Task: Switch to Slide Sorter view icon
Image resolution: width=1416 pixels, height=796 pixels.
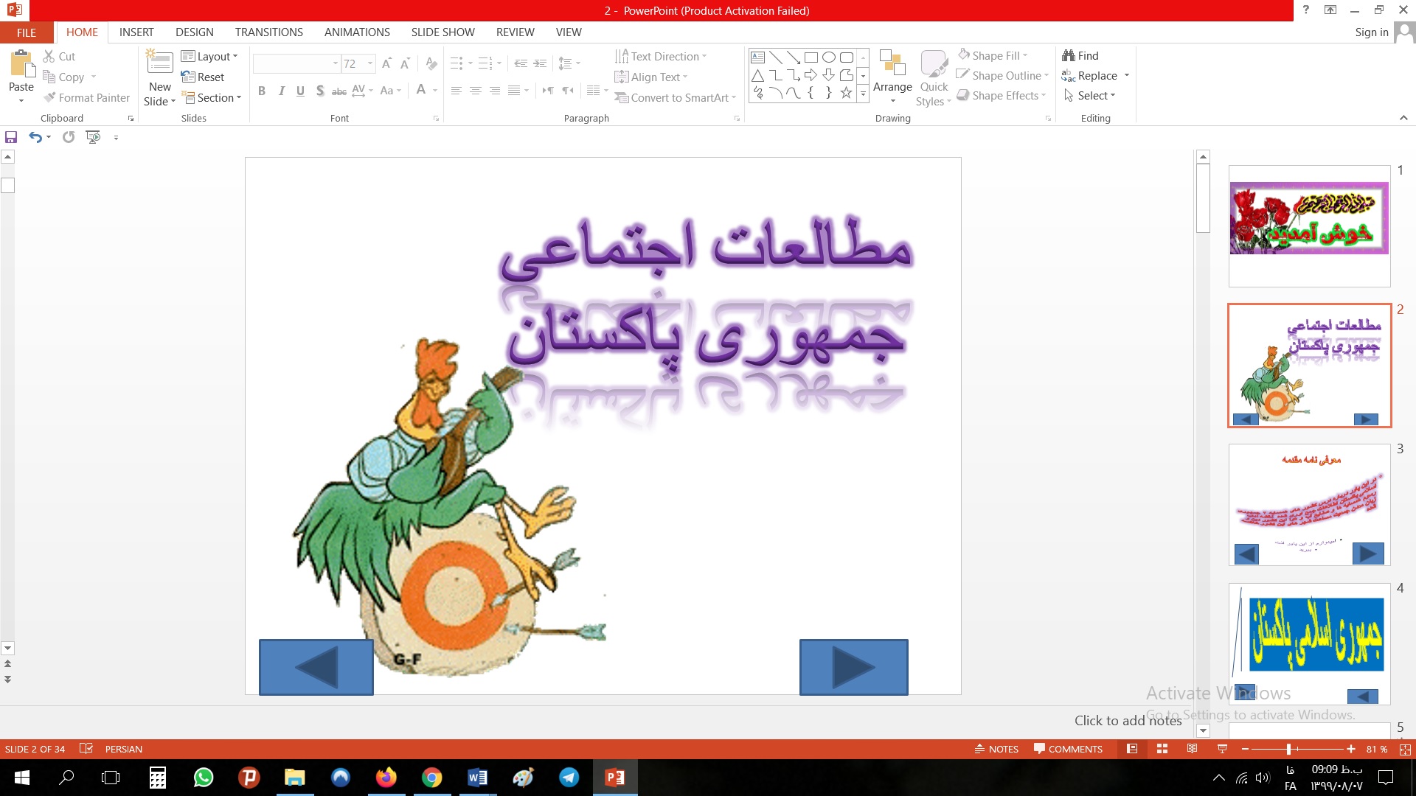Action: click(1162, 749)
